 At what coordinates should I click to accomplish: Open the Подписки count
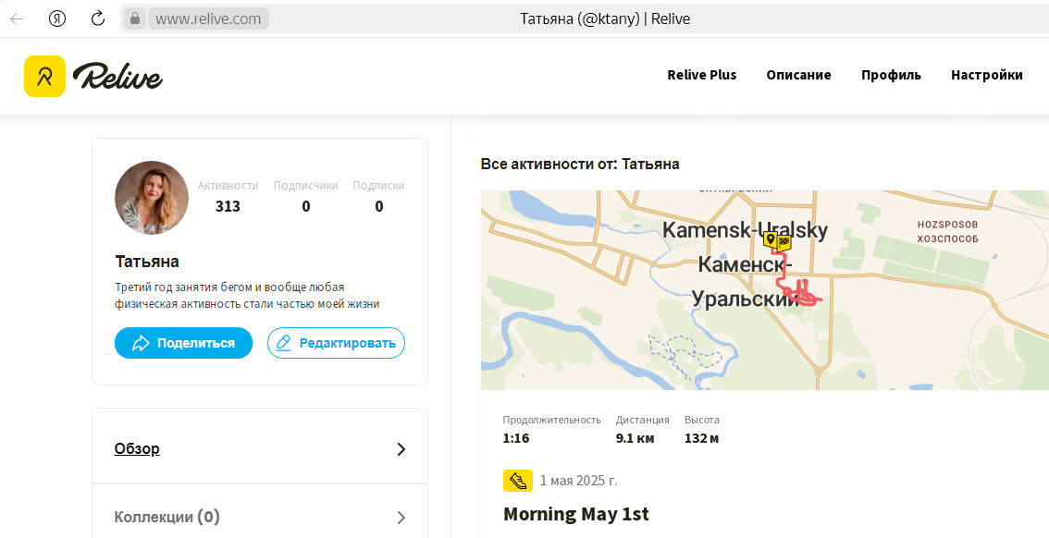click(x=378, y=206)
